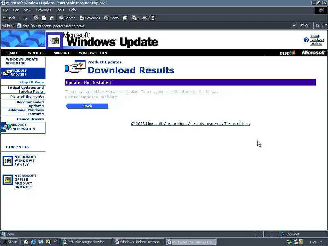This screenshot has width=328, height=246.
Task: Click Microsoft Windows Family icon
Action: pyautogui.click(x=8, y=161)
